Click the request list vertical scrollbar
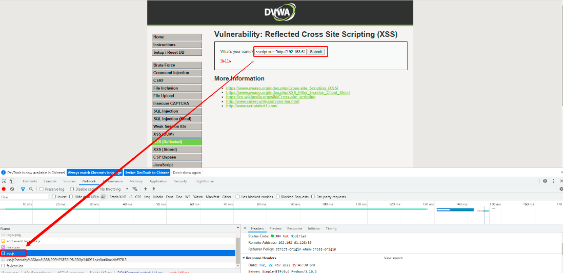The image size is (563, 273). 238,249
